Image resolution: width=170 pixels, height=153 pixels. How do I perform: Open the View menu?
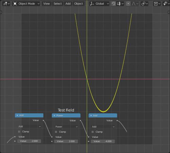47,4
